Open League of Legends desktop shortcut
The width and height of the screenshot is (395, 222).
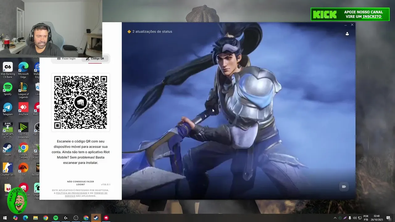pyautogui.click(x=23, y=91)
